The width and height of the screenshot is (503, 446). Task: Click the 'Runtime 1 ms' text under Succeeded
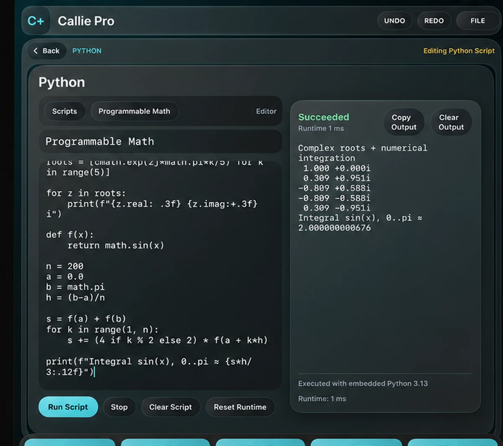[321, 128]
